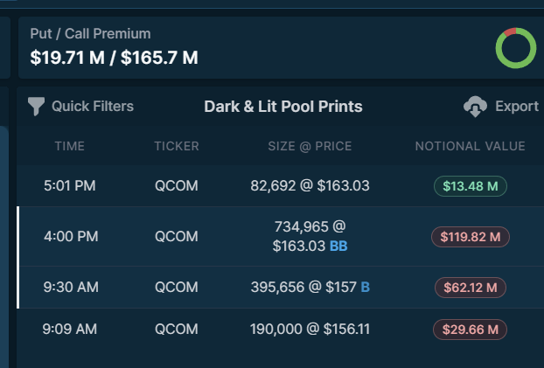Sort by SIZE @ PRICE column header
Image resolution: width=544 pixels, height=368 pixels.
[x=310, y=146]
